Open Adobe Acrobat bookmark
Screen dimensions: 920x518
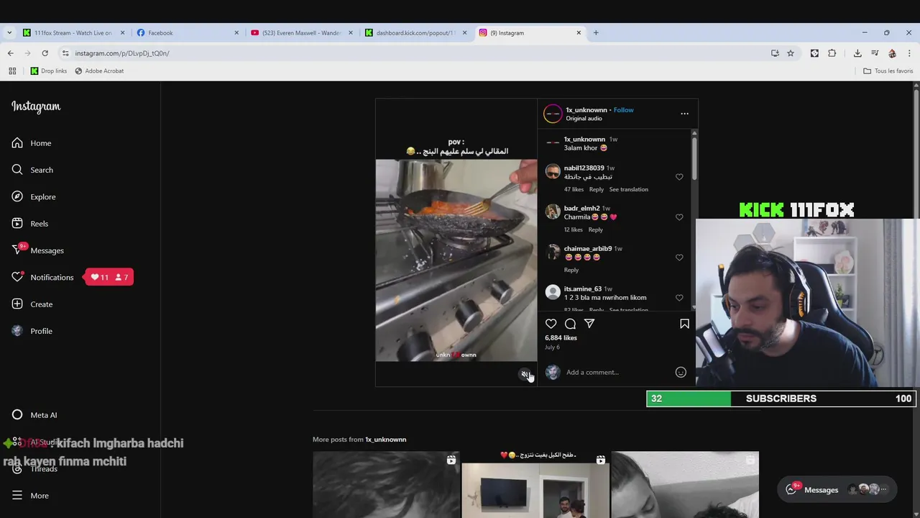(x=99, y=71)
